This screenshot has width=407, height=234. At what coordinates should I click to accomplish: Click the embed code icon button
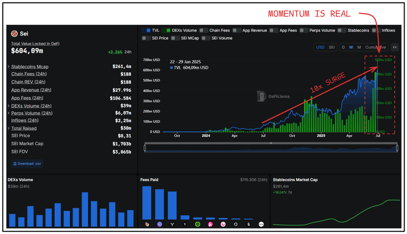(394, 47)
